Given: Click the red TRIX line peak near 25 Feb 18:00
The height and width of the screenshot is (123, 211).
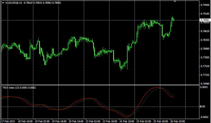Looking at the screenshot, I should click(x=157, y=87).
